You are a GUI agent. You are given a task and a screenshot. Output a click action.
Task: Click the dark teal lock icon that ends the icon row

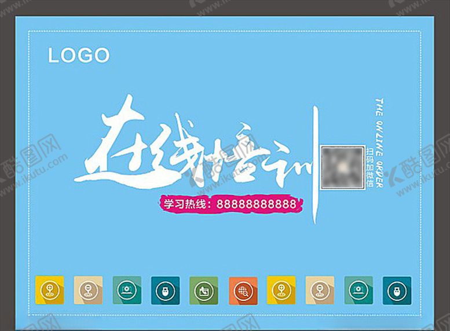(x=397, y=290)
